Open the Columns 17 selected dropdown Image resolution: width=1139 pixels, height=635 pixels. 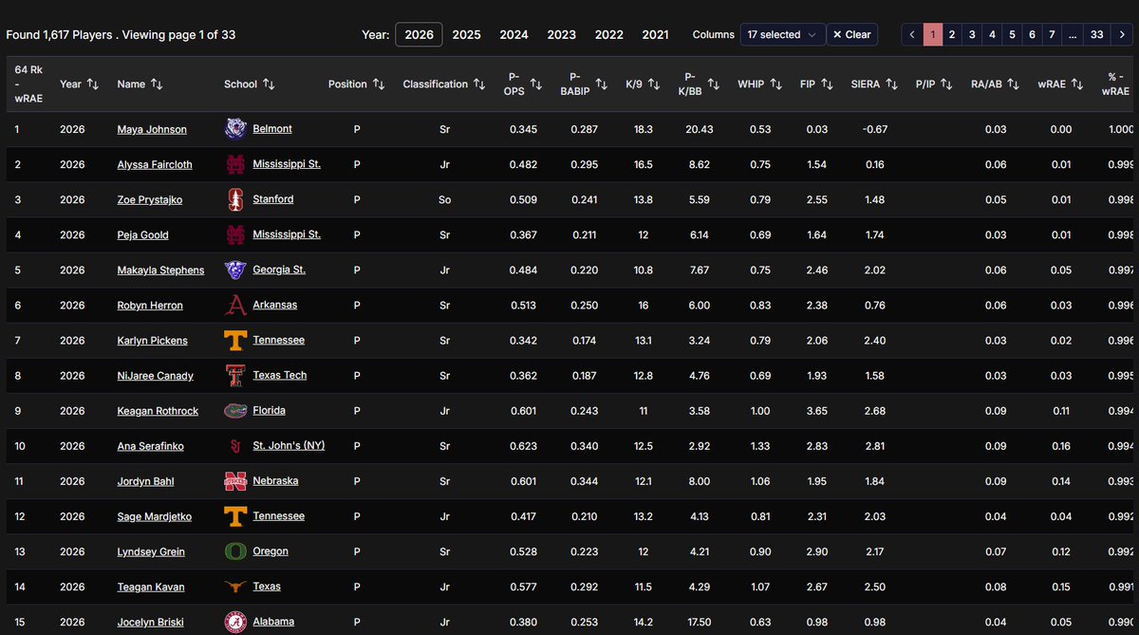tap(782, 34)
